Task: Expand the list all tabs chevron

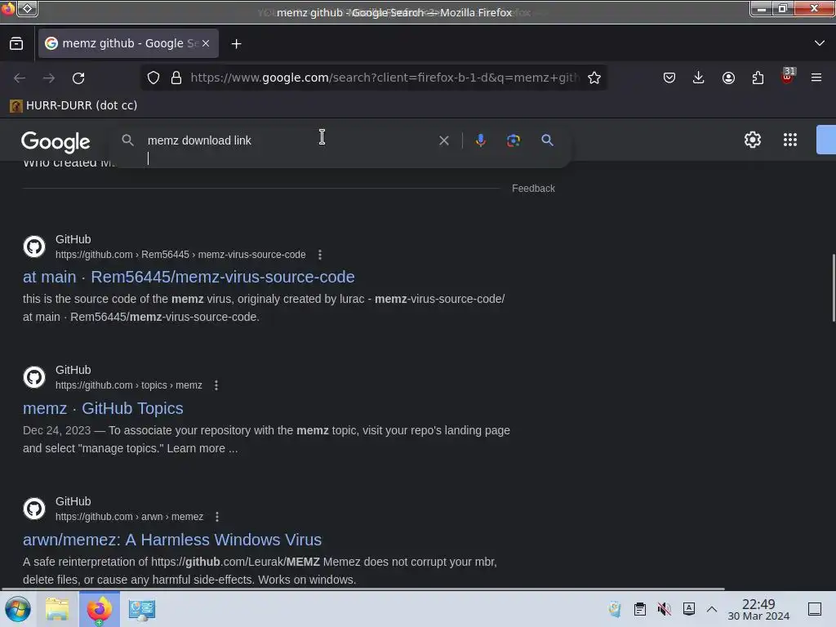Action: pyautogui.click(x=820, y=43)
